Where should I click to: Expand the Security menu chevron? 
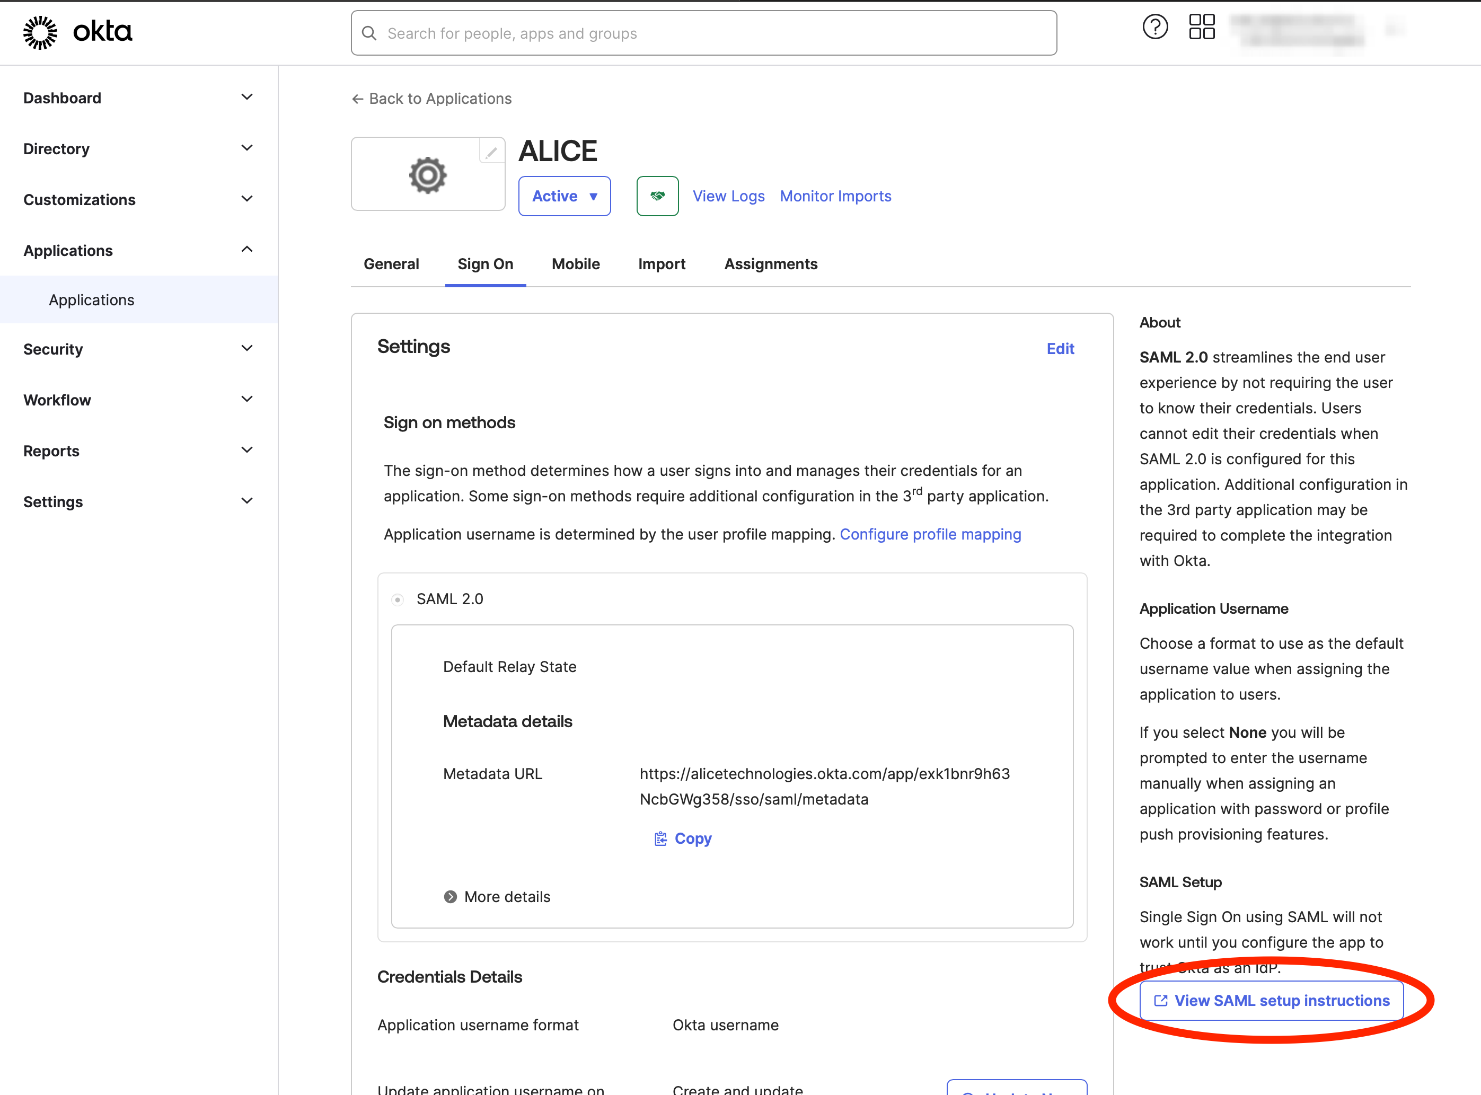246,348
